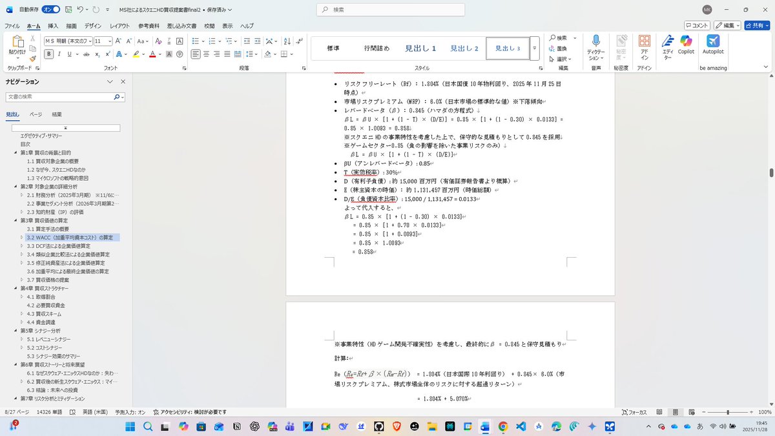Open the Add-ins (アドイン) icon
Image resolution: width=775 pixels, height=436 pixels.
644,41
